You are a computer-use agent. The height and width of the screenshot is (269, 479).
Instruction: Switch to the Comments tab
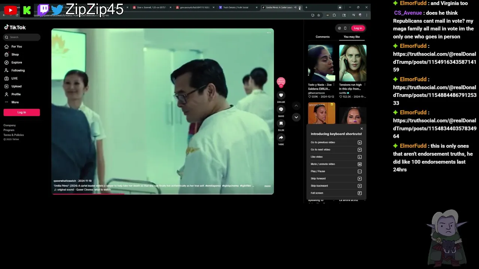point(323,37)
